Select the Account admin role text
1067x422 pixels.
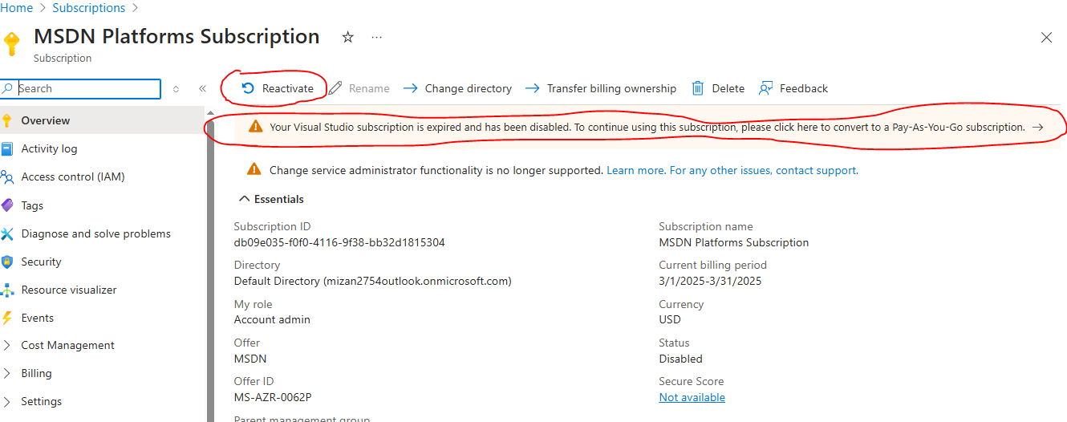point(272,319)
